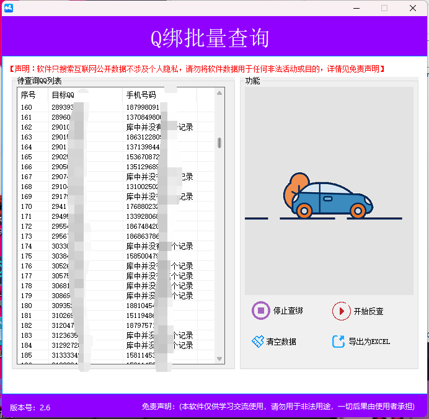Click the 目标QQ column header

(x=86, y=95)
